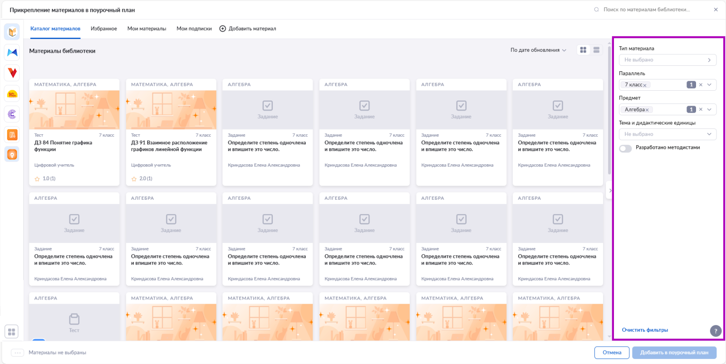Select the red V source icon in sidebar

(12, 73)
